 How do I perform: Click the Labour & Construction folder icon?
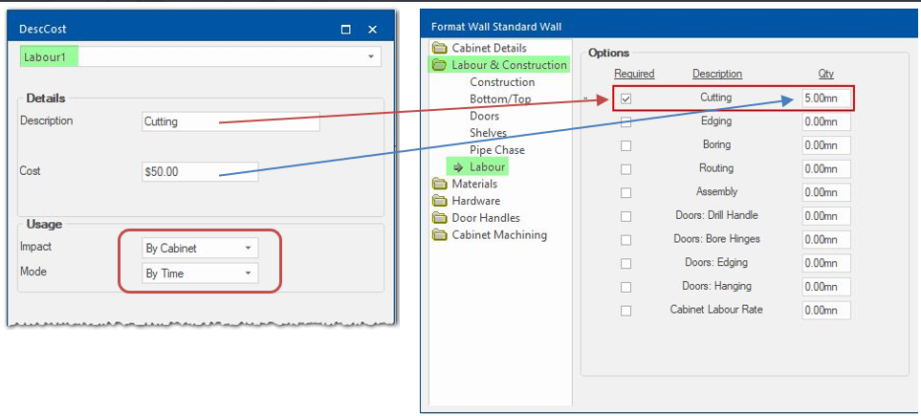click(439, 65)
